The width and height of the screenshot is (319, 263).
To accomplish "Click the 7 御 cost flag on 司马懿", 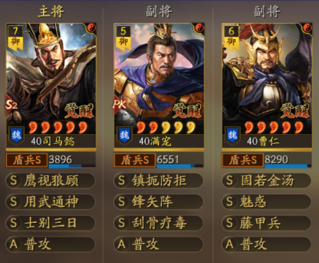I will [16, 38].
